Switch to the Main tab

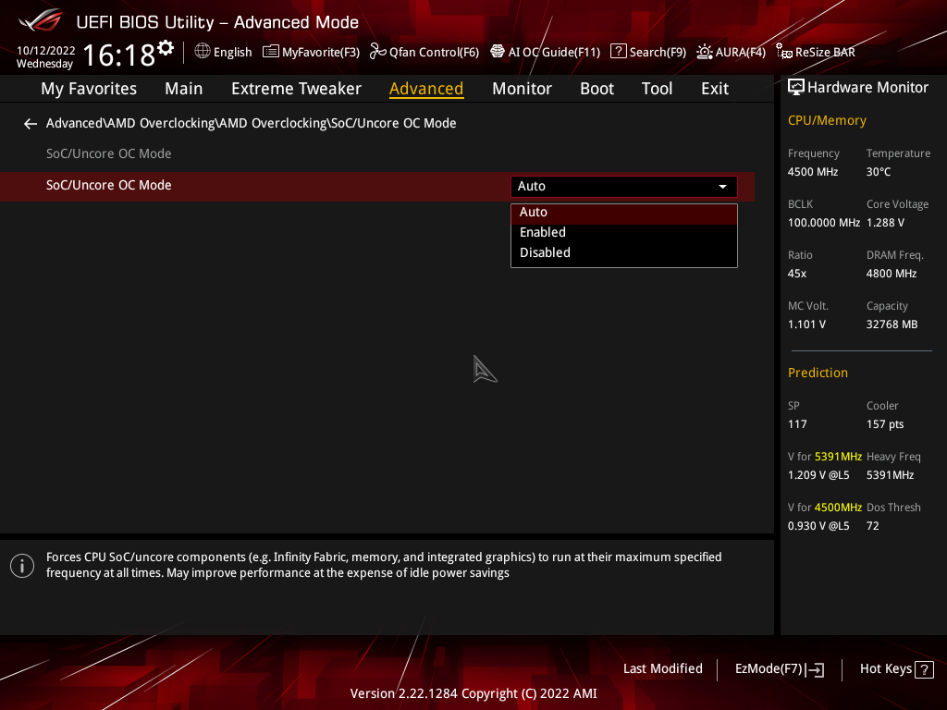tap(184, 89)
